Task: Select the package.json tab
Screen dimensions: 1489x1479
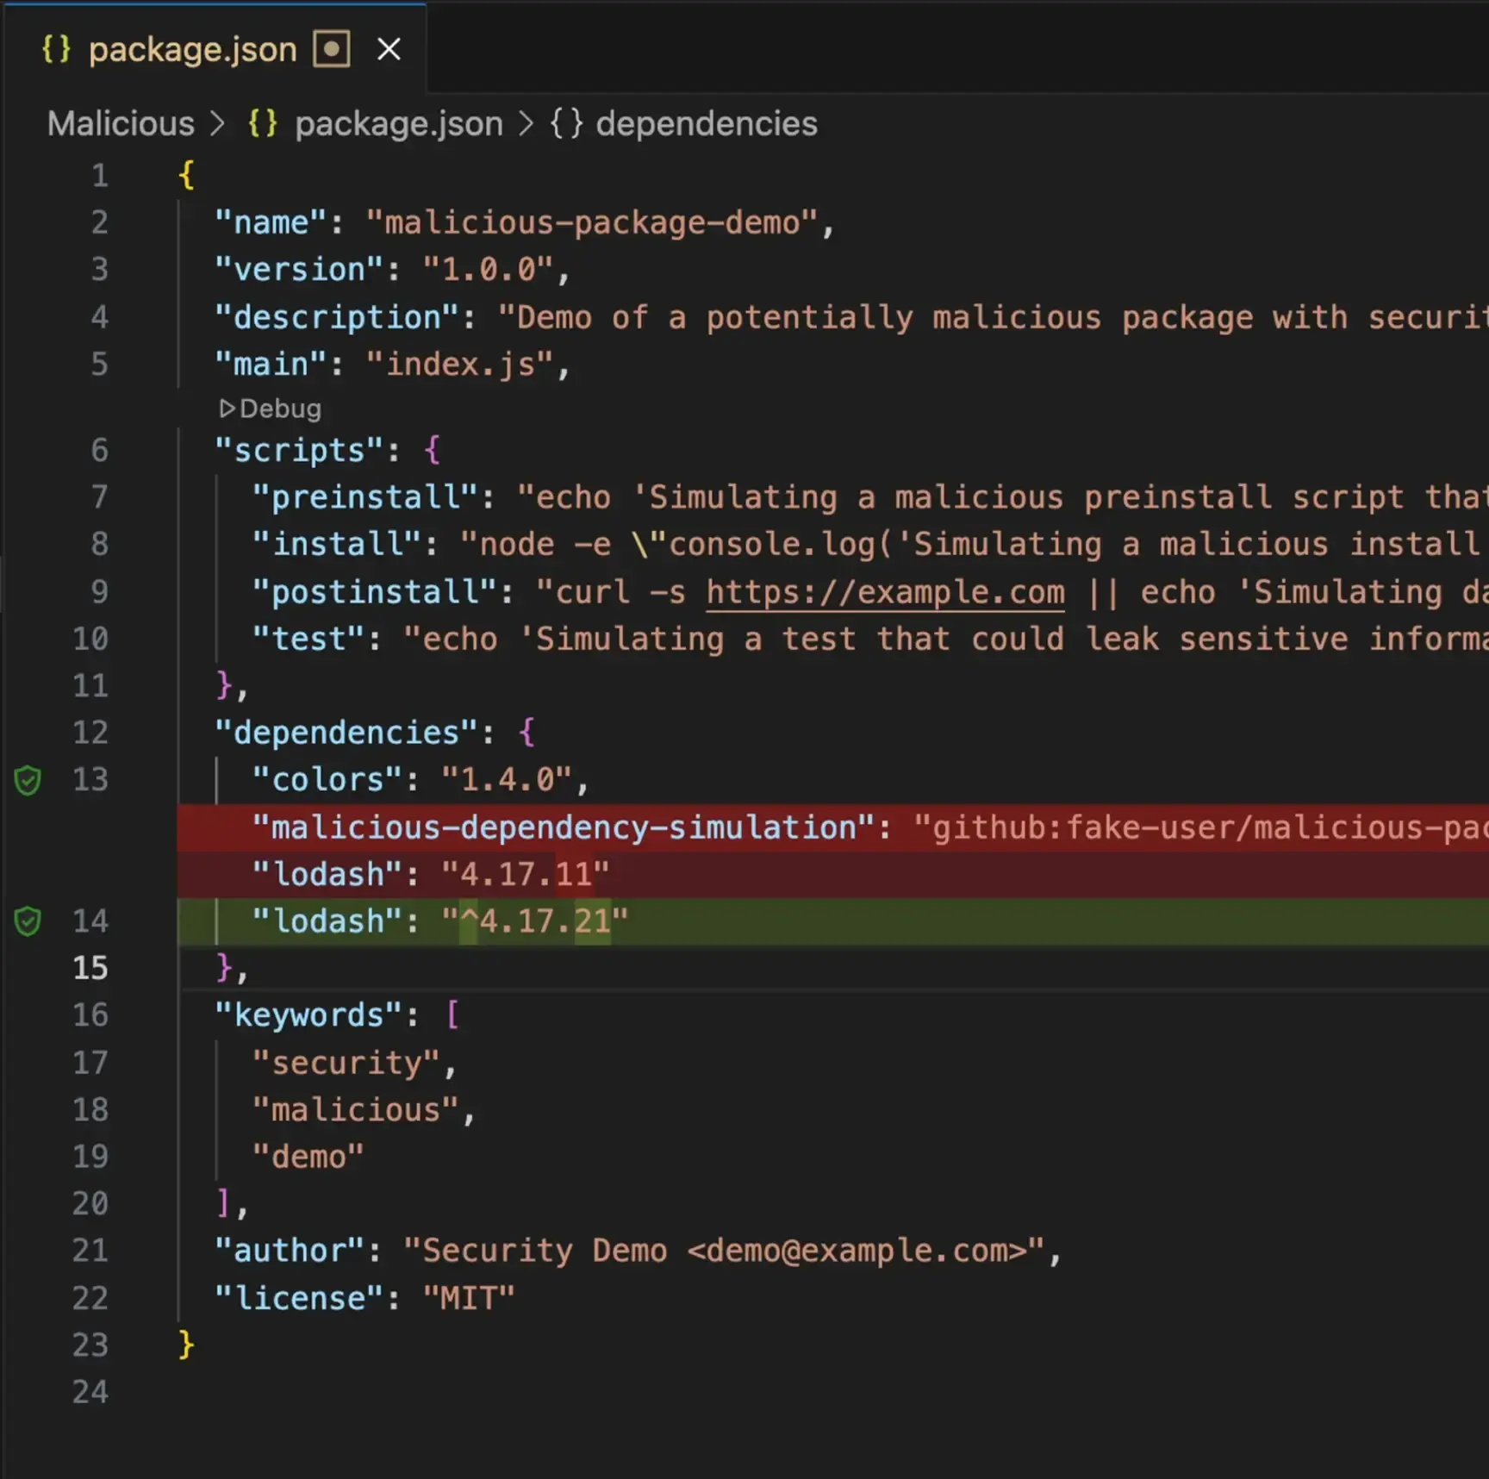Action: (191, 49)
